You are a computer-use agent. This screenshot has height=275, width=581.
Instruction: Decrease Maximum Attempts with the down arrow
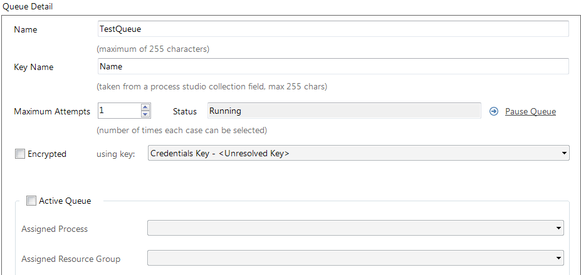pyautogui.click(x=145, y=114)
